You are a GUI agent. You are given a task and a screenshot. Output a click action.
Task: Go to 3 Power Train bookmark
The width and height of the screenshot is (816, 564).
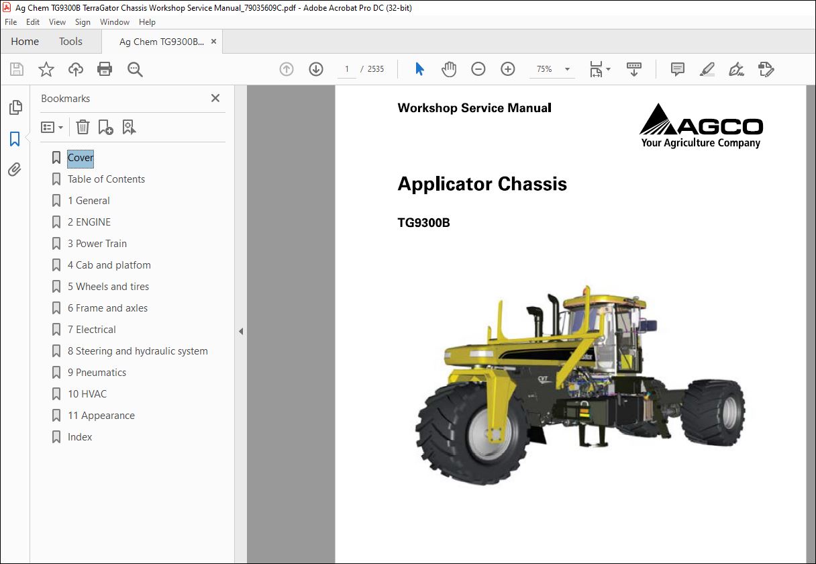click(x=97, y=244)
